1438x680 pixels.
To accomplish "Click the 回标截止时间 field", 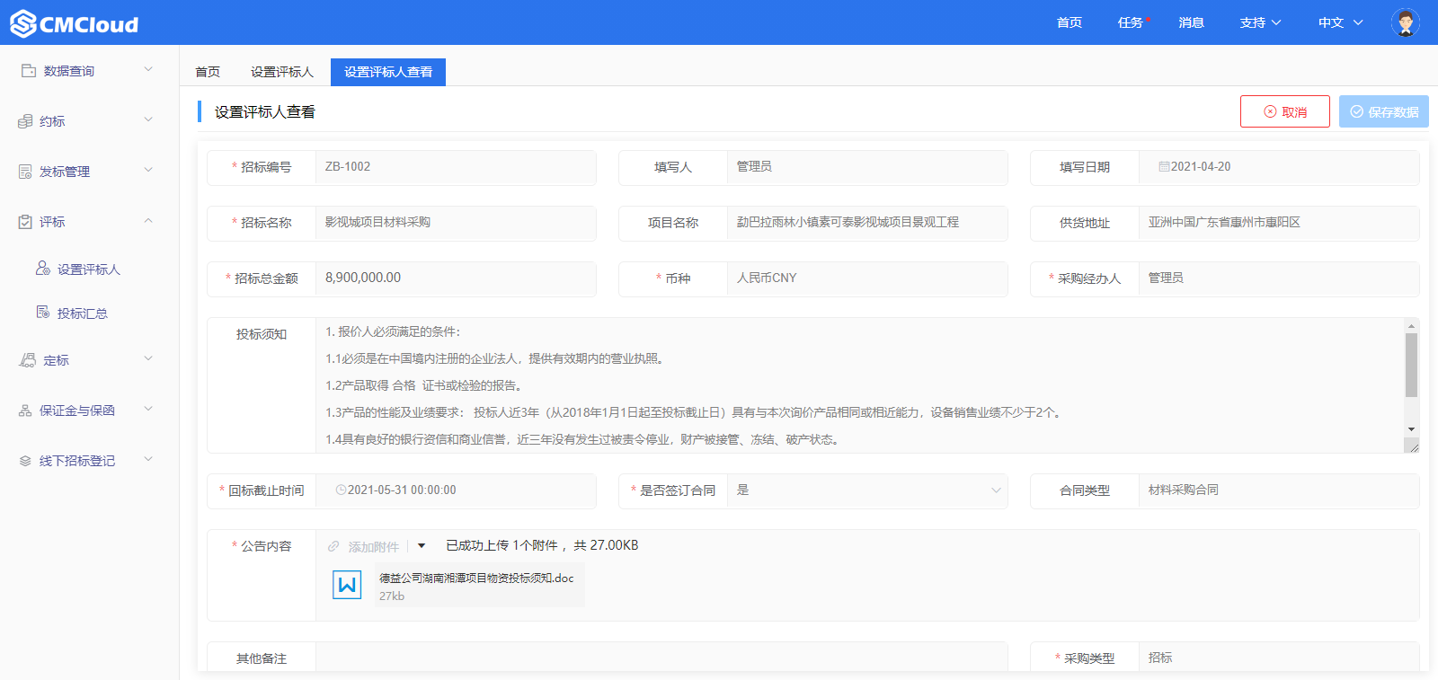I will [x=456, y=490].
